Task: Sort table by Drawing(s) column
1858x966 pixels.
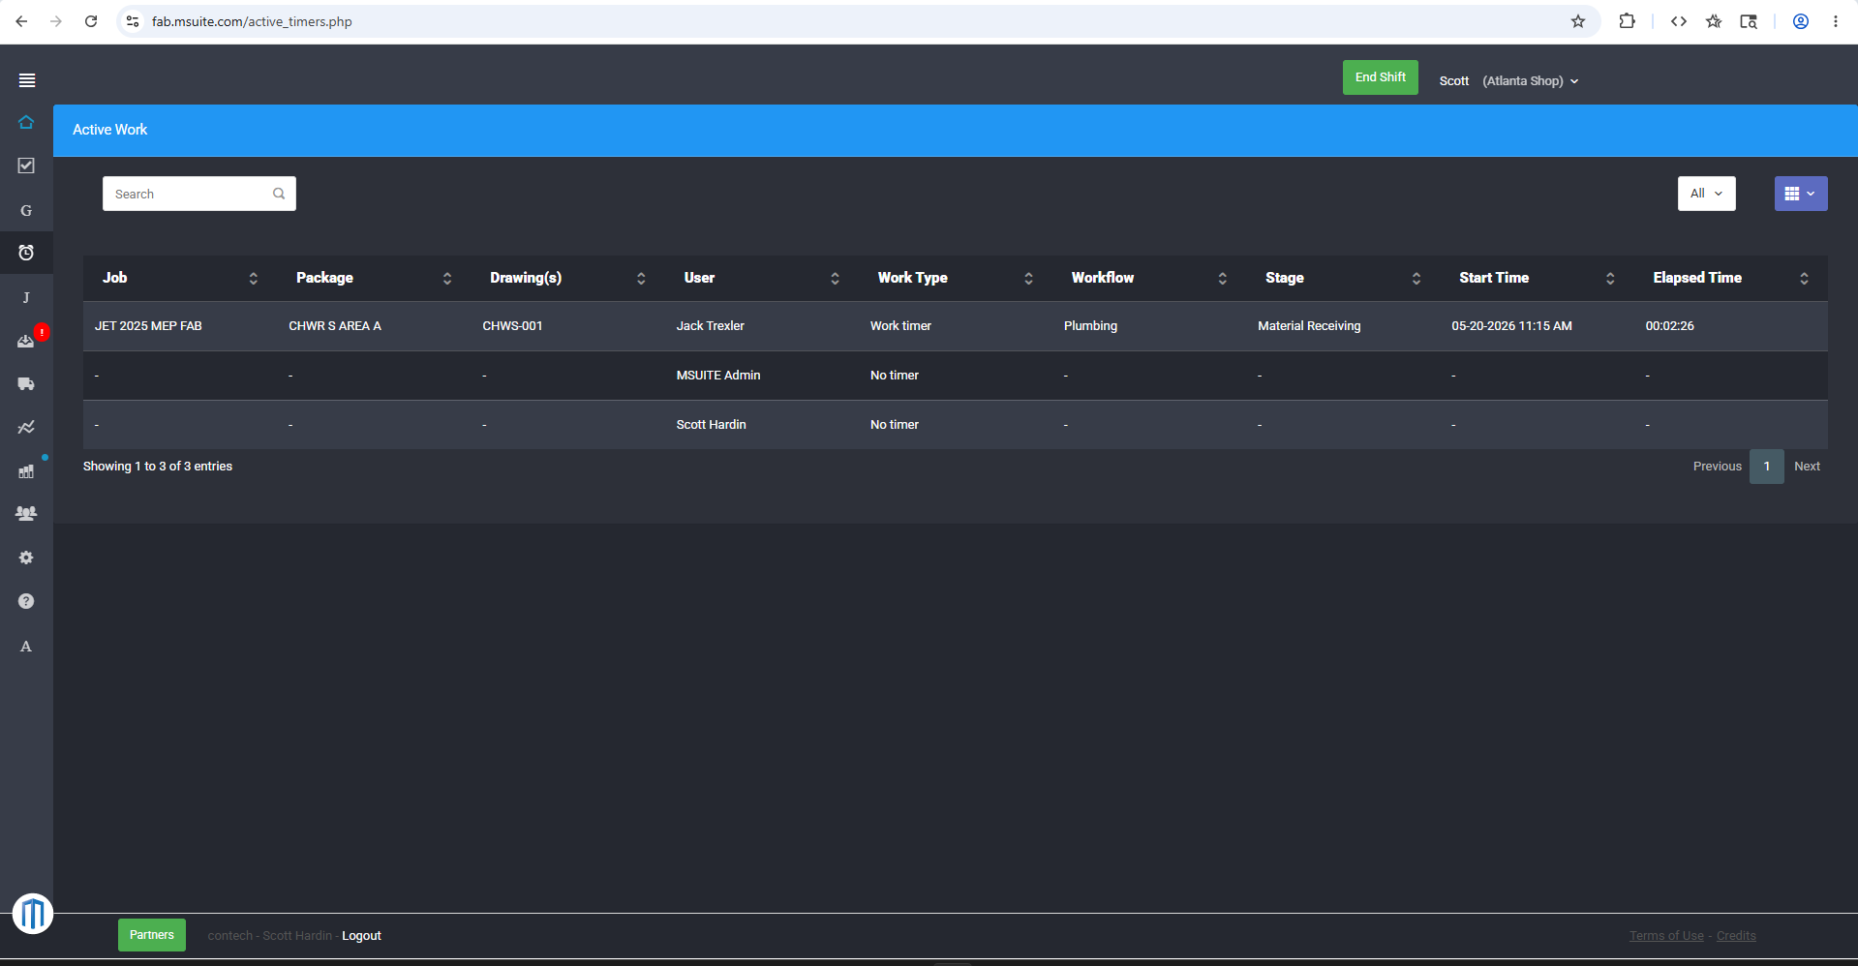Action: 567,278
